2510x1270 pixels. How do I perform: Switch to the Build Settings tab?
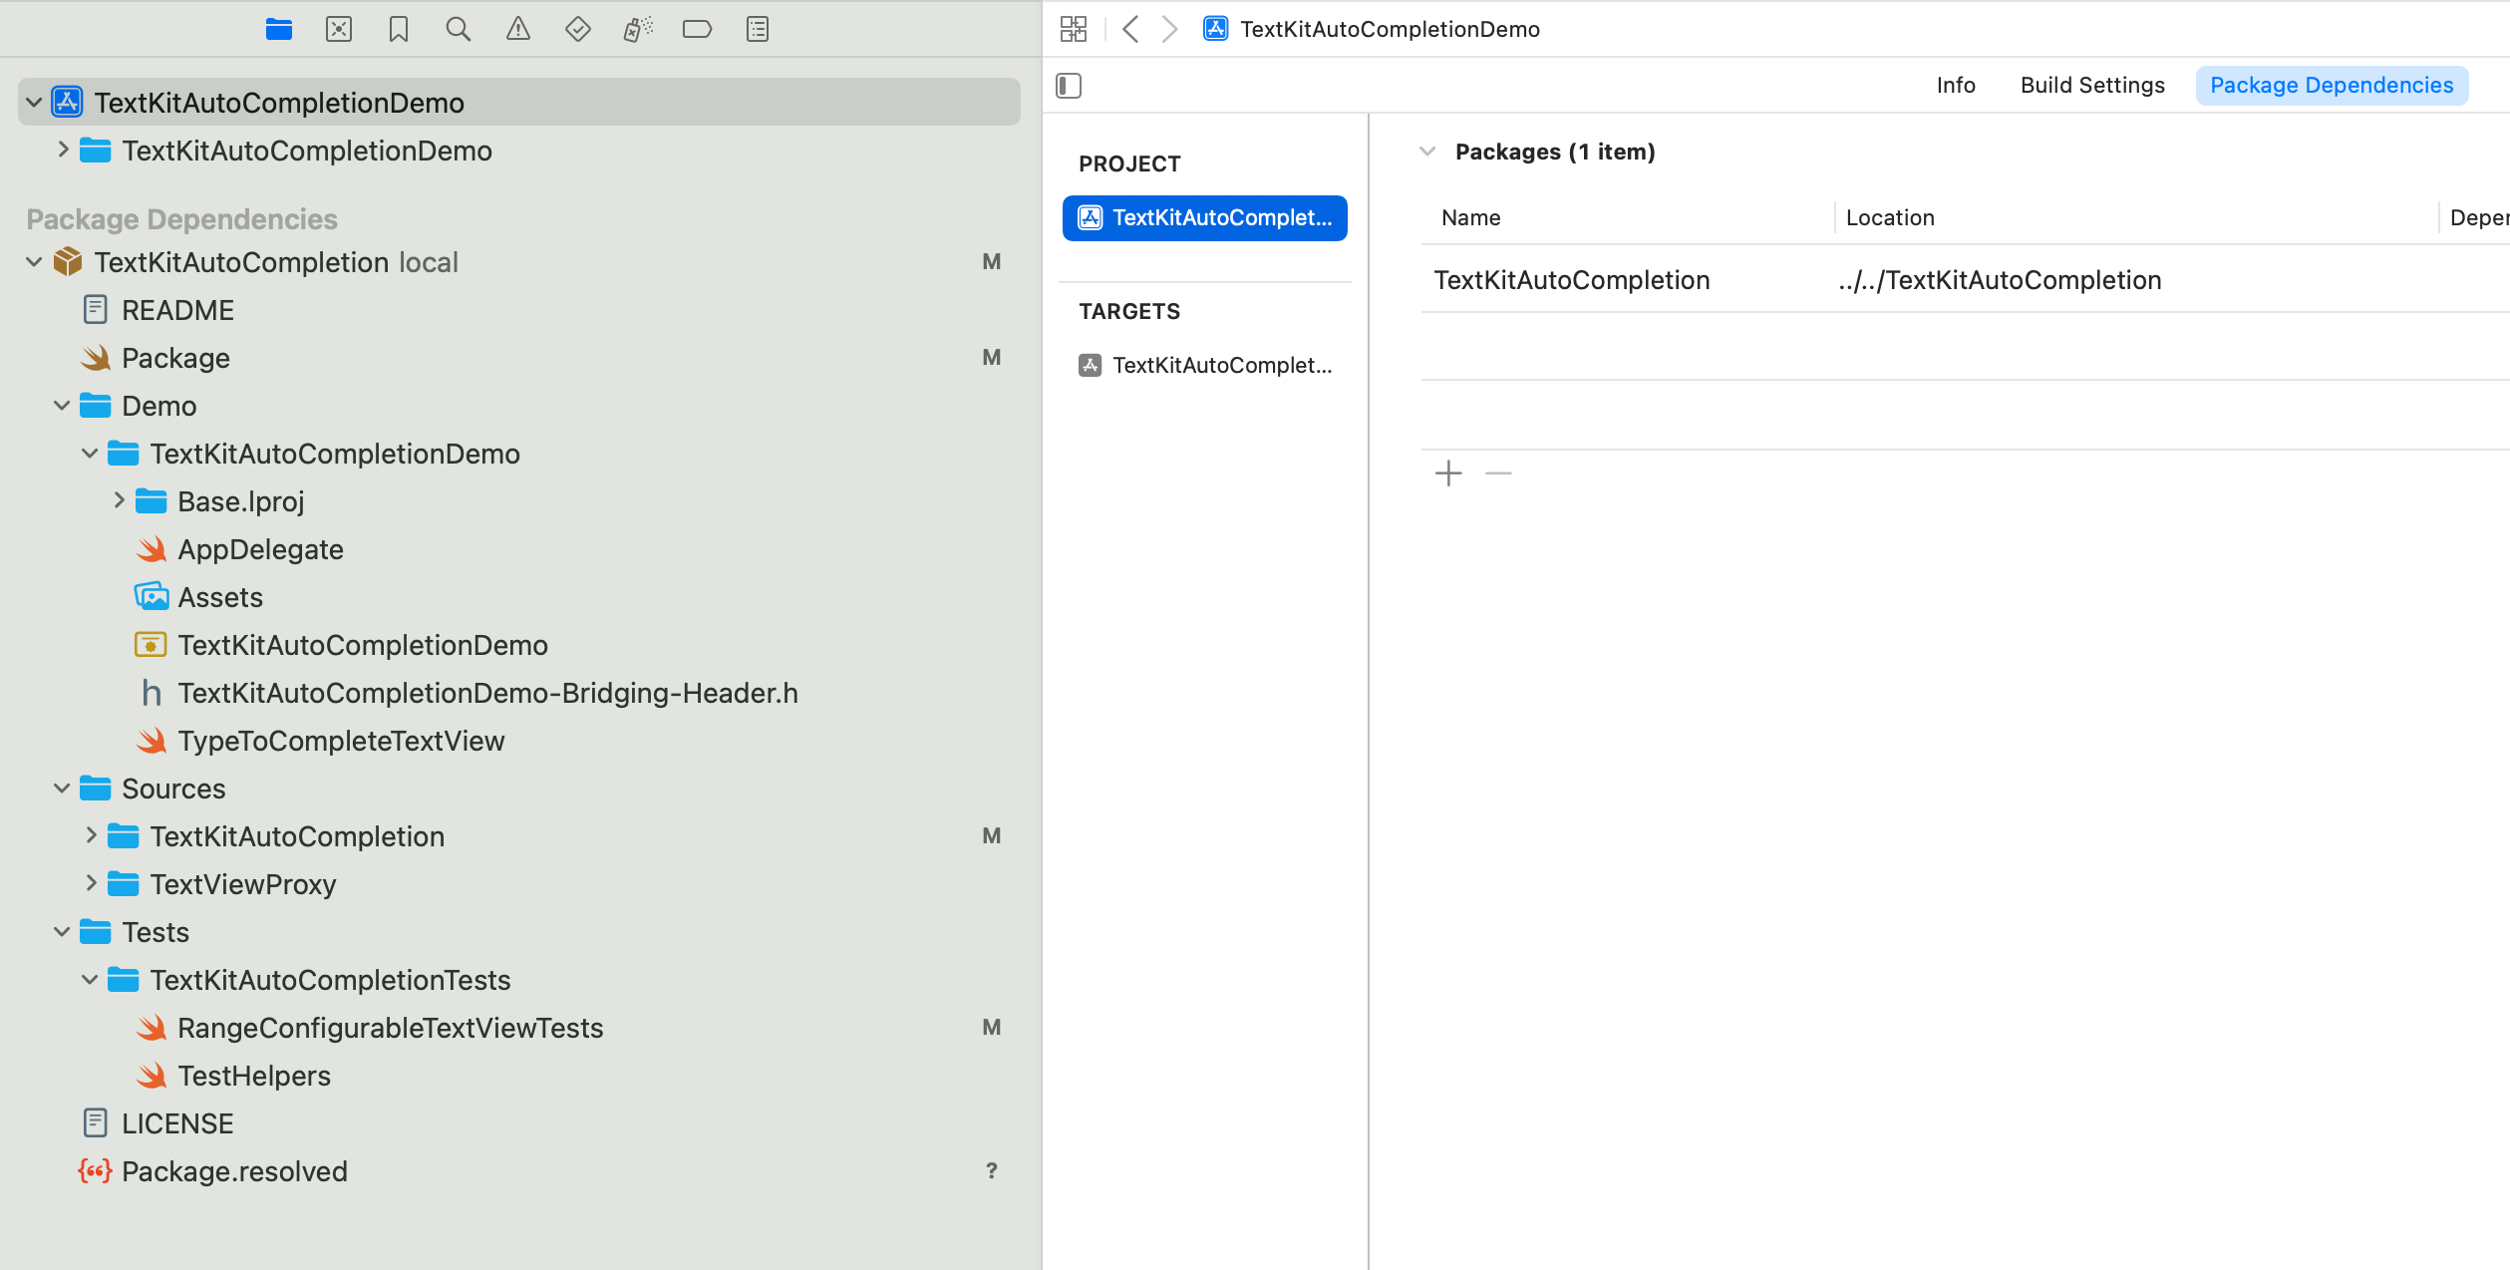[x=2092, y=86]
